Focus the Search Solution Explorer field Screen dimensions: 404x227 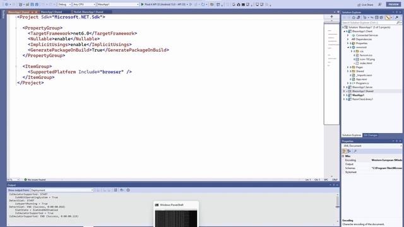[x=370, y=23]
